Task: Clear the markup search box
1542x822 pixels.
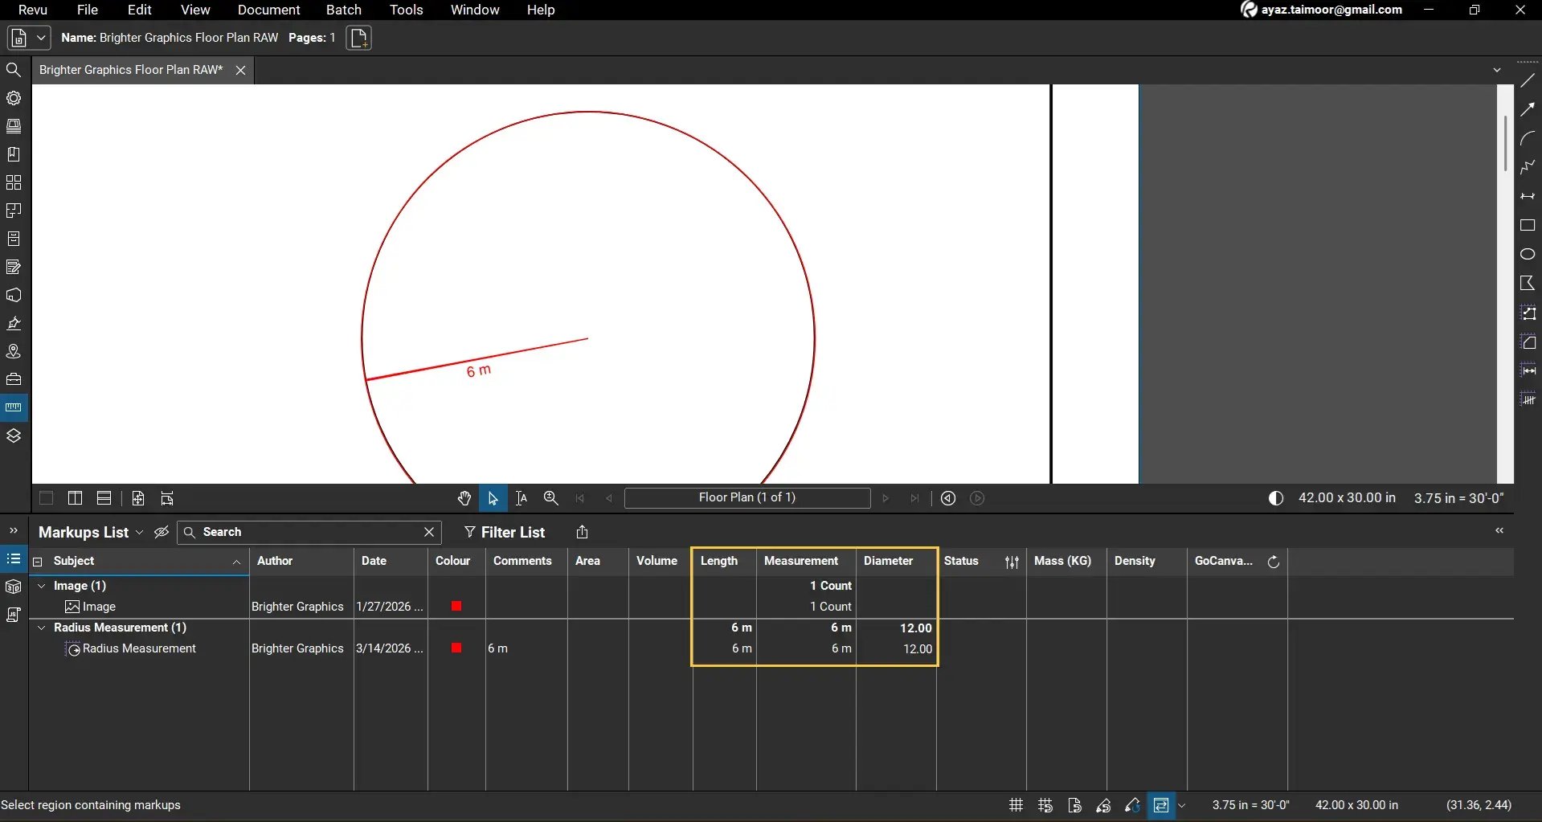Action: coord(428,532)
